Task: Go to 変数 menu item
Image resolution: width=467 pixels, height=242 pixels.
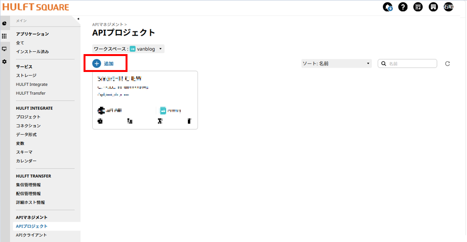Action: pos(20,143)
